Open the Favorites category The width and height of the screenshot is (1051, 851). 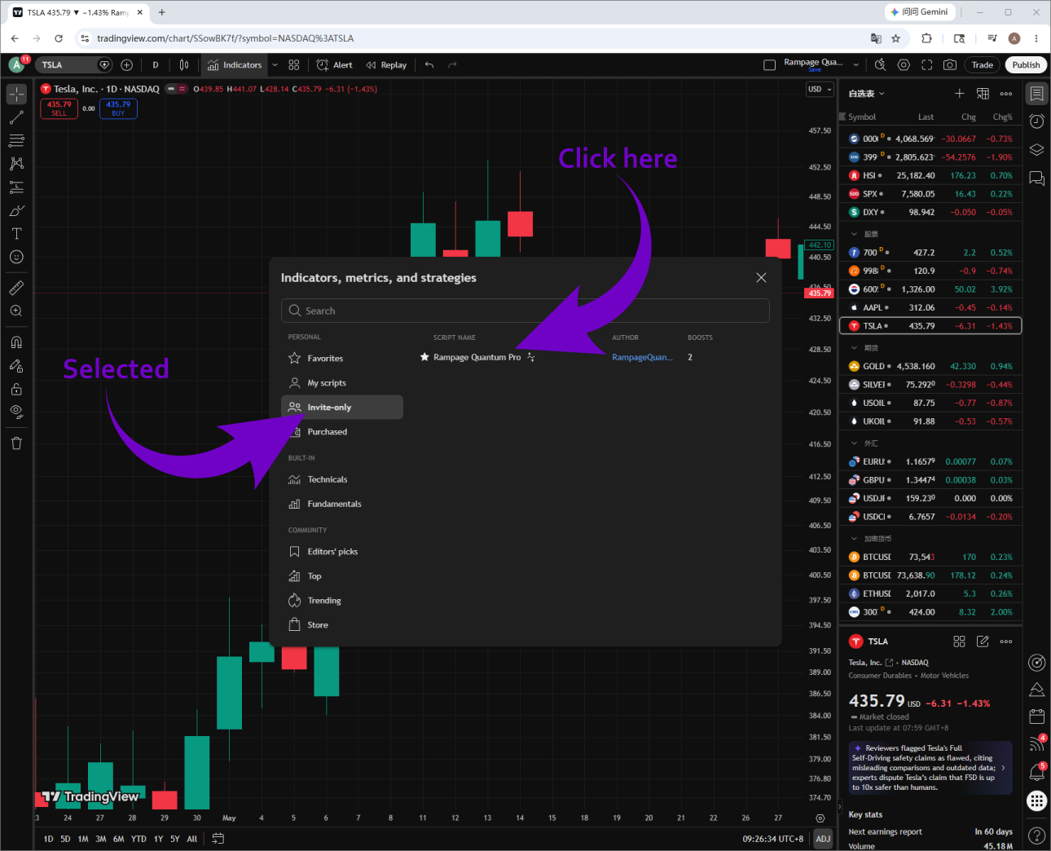pos(342,359)
